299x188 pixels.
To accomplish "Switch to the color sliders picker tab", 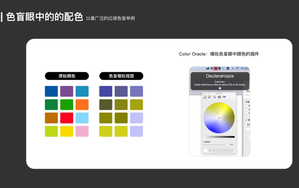I will point(210,97).
